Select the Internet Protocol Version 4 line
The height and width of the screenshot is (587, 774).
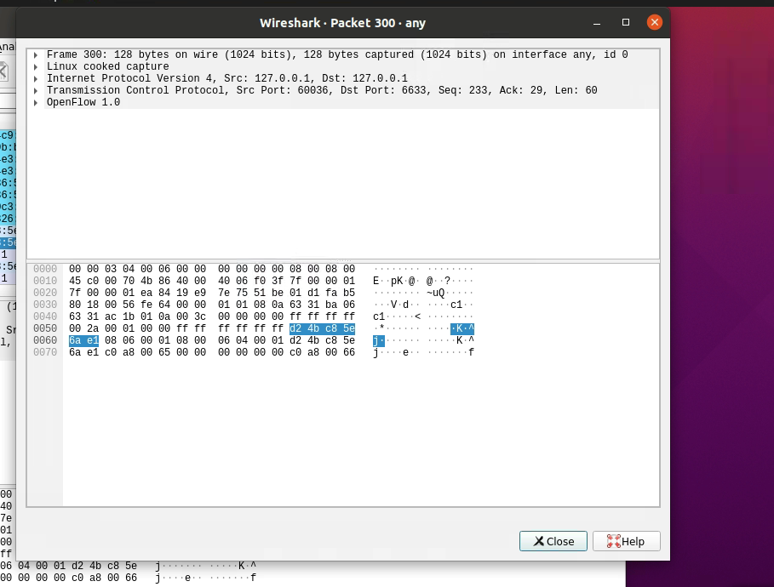point(227,78)
